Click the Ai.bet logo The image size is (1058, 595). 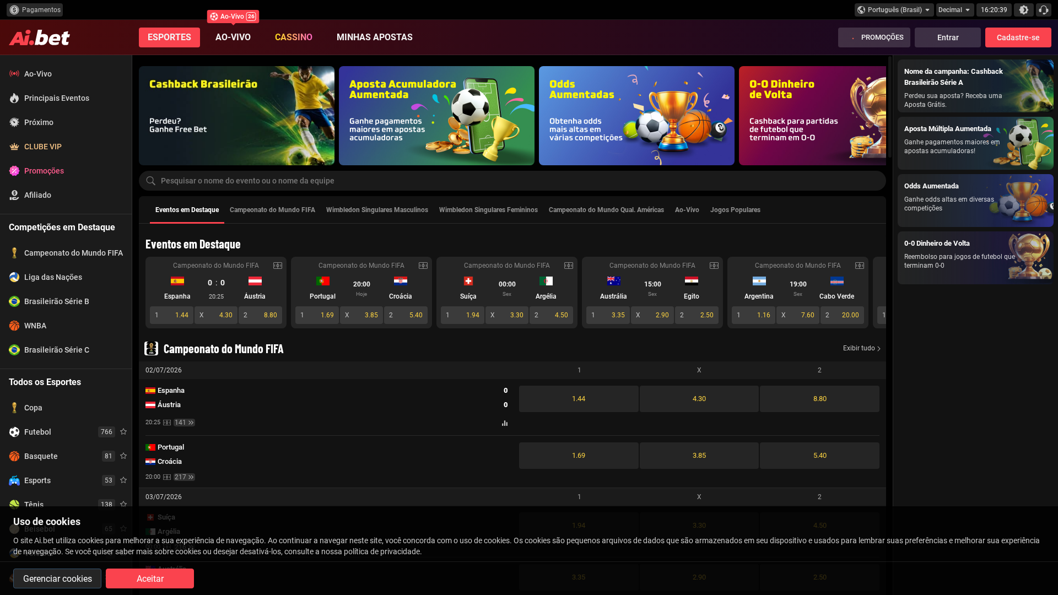(40, 37)
